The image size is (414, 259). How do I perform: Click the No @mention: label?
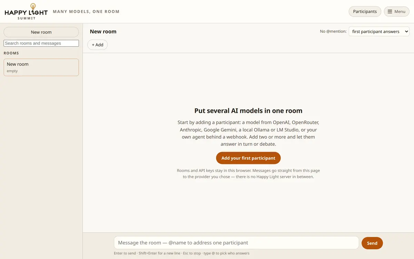[333, 31]
